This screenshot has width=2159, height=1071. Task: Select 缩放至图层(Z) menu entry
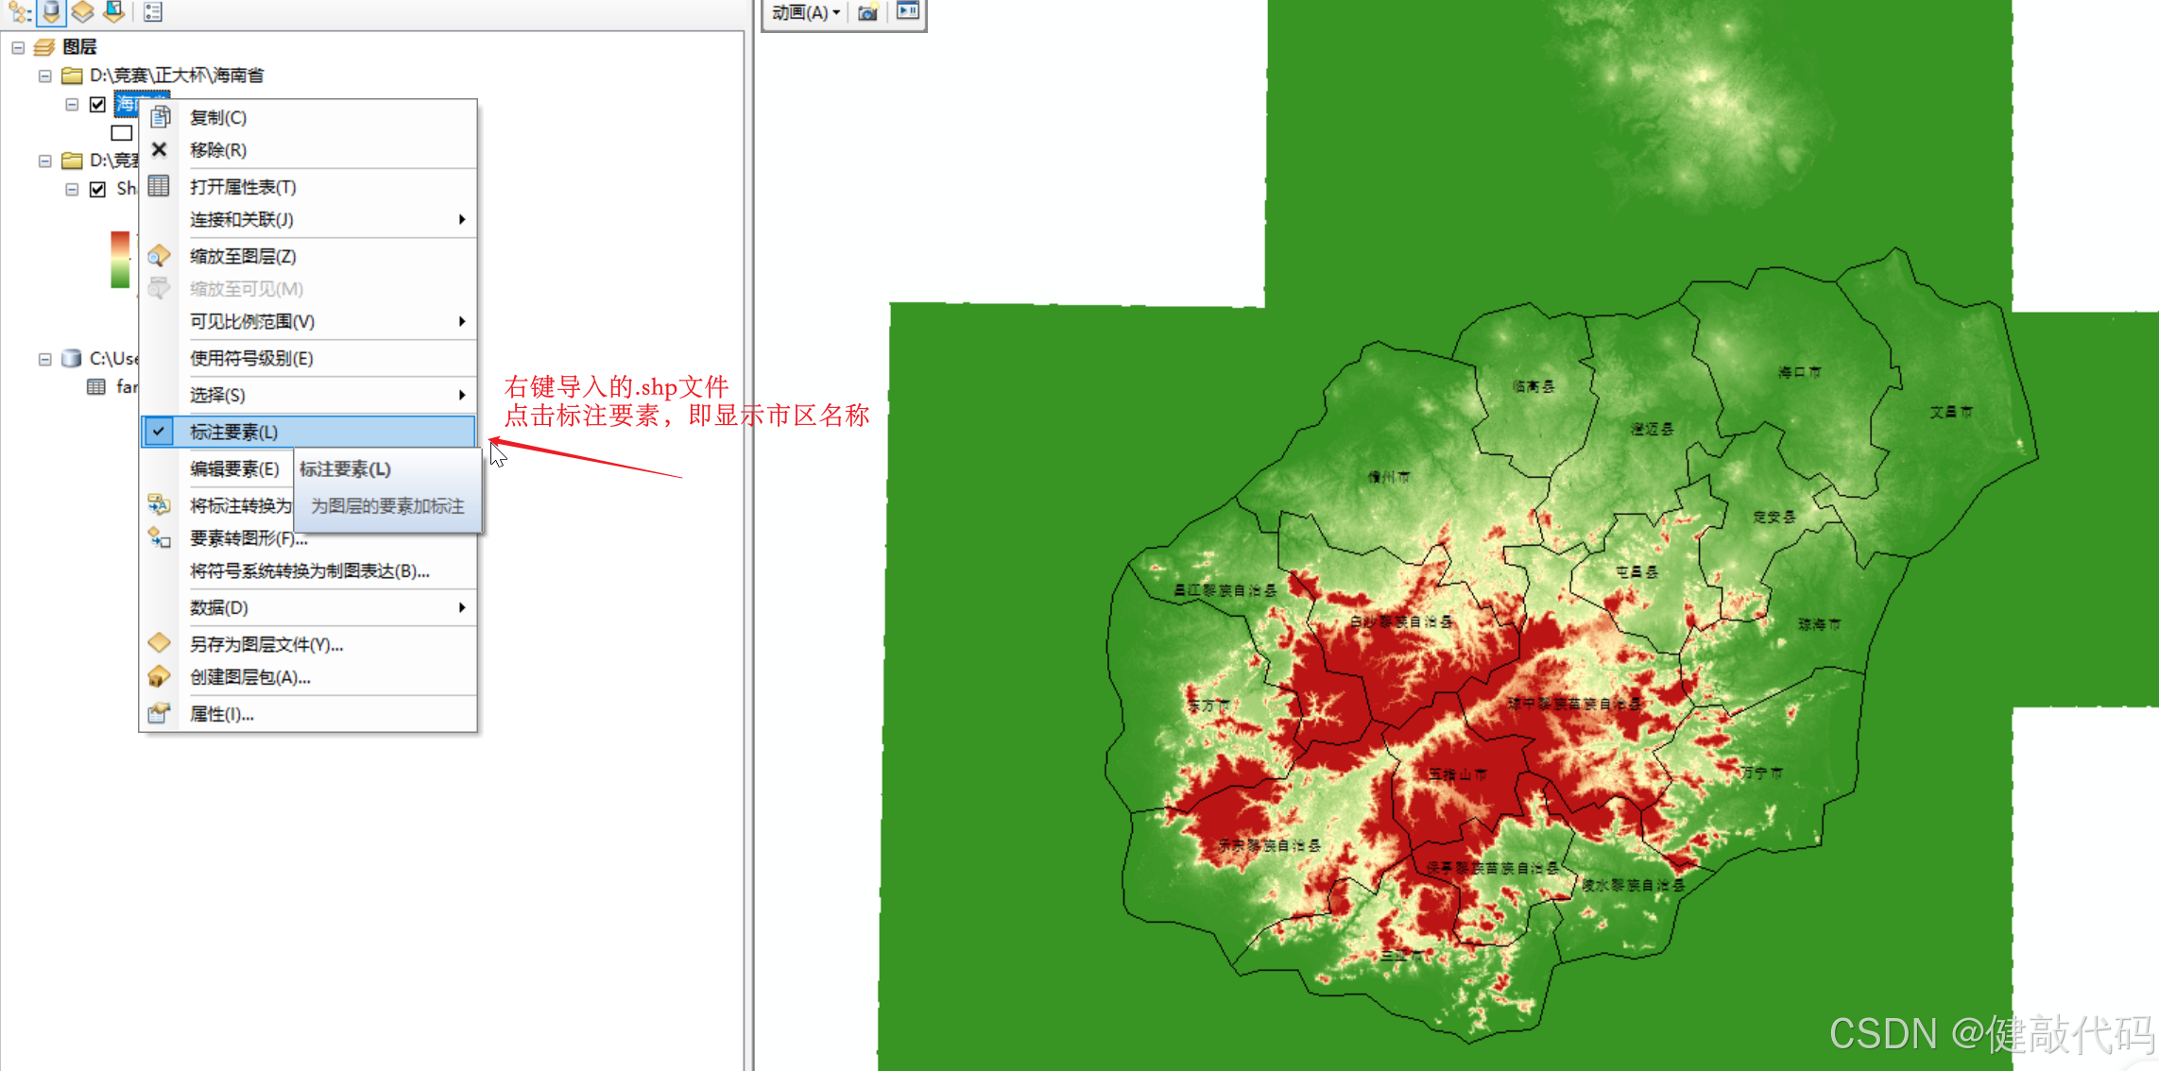(x=243, y=256)
